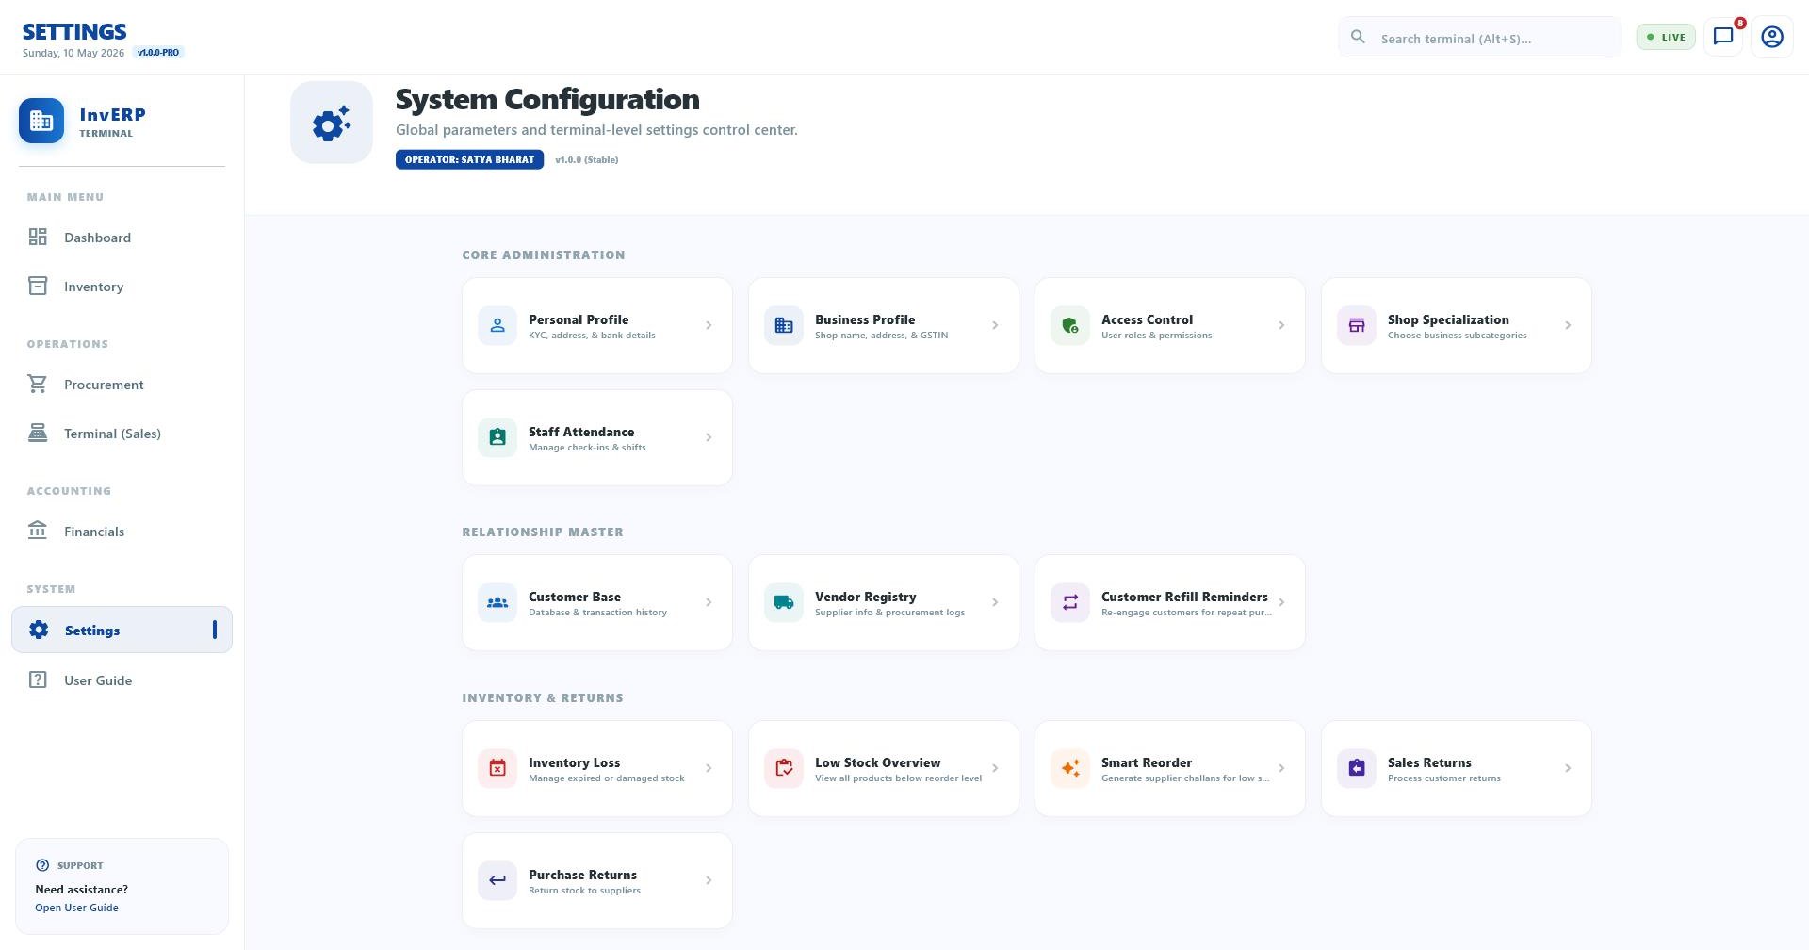This screenshot has width=1809, height=950.
Task: Open Inventory from the sidebar menu
Action: pos(122,287)
